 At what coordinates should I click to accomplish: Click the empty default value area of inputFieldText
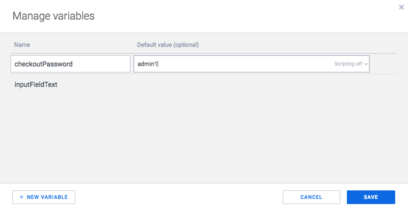click(251, 84)
